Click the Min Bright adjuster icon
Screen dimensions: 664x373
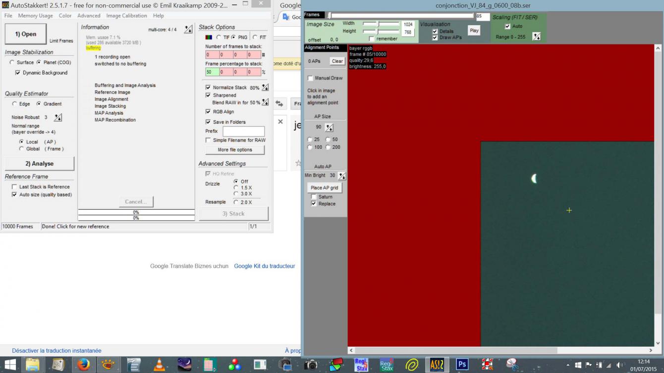[x=342, y=176]
